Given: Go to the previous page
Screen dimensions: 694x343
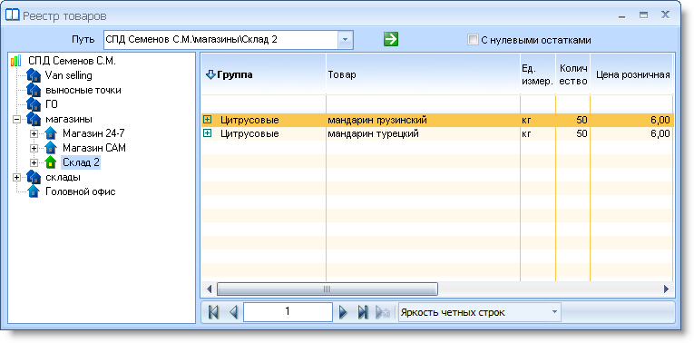Looking at the screenshot, I should pos(234,312).
